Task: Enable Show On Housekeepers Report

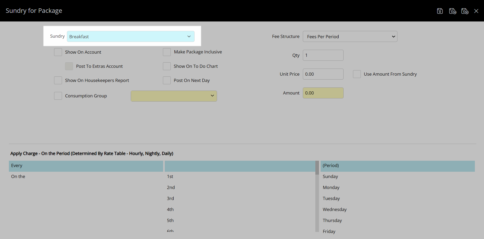Action: [x=58, y=80]
